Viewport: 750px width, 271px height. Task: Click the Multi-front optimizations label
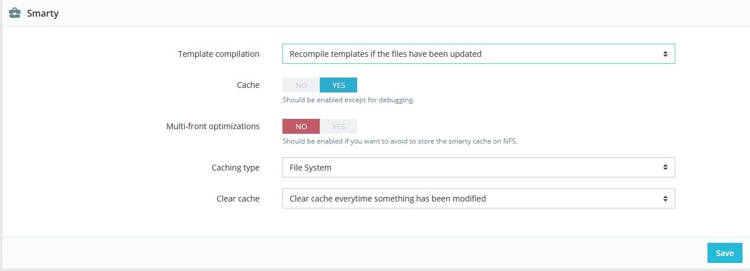coord(213,126)
